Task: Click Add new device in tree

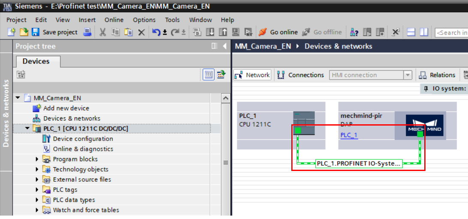Action: [x=66, y=108]
